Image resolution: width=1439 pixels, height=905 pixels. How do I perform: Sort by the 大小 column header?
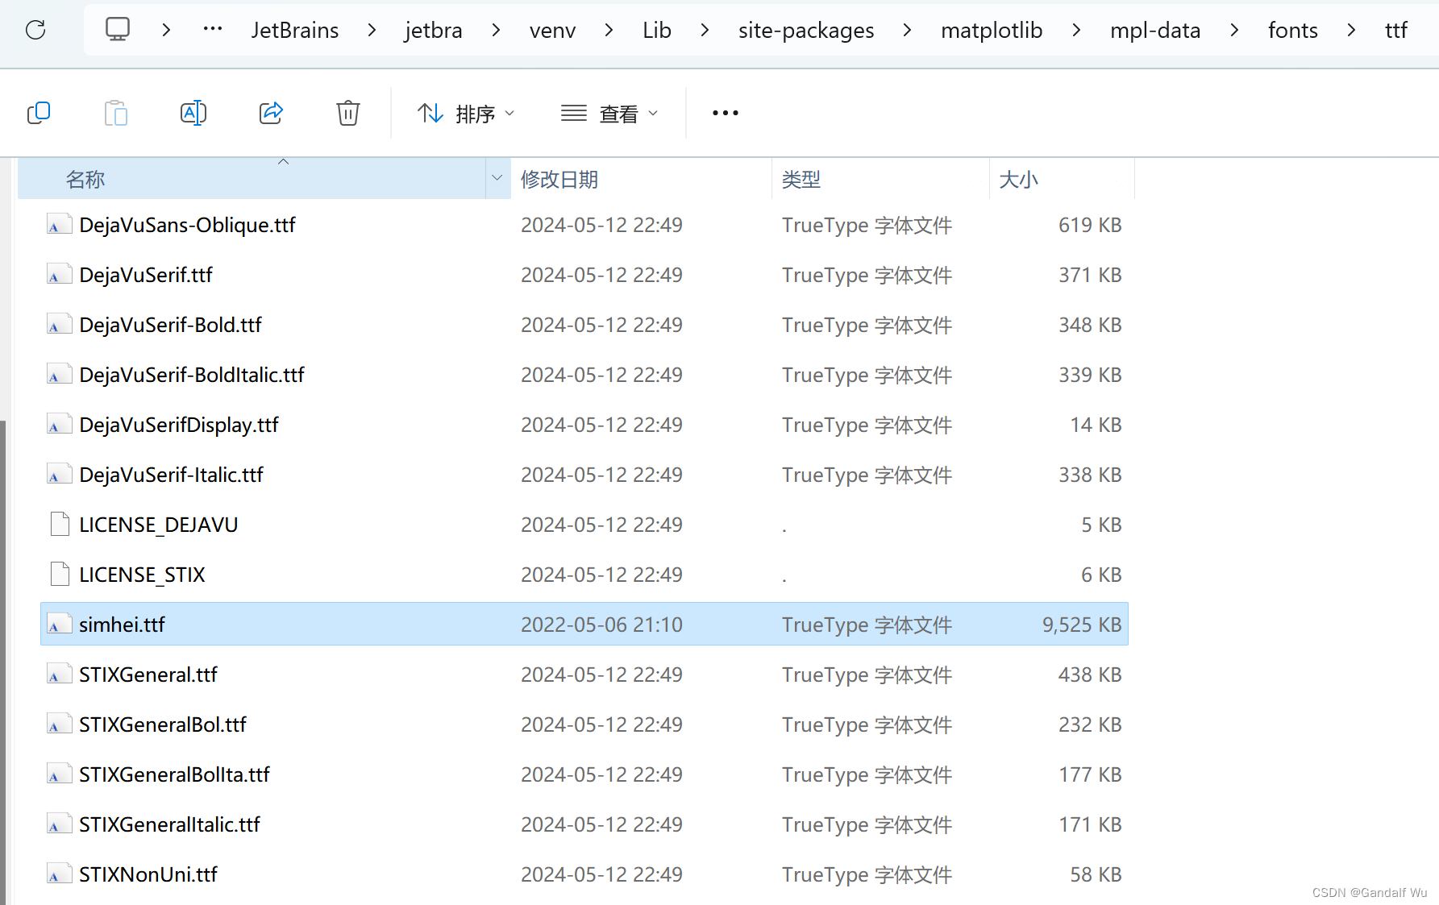coord(1018,178)
